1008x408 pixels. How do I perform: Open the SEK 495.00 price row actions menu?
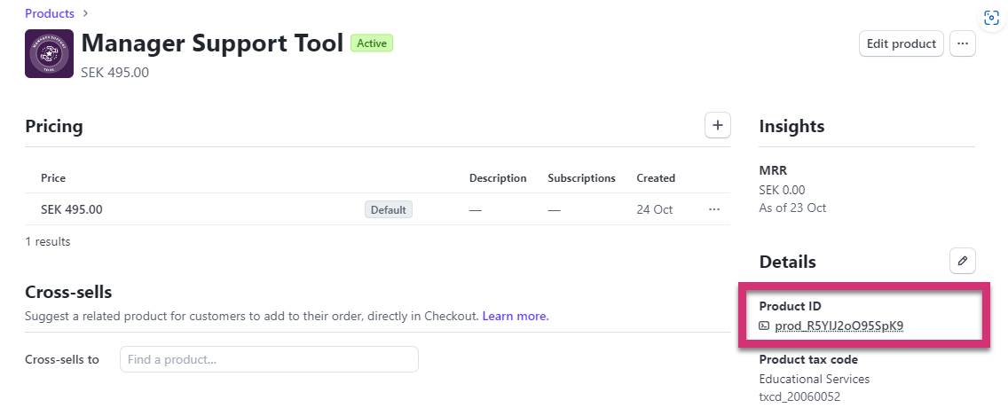pyautogui.click(x=713, y=209)
